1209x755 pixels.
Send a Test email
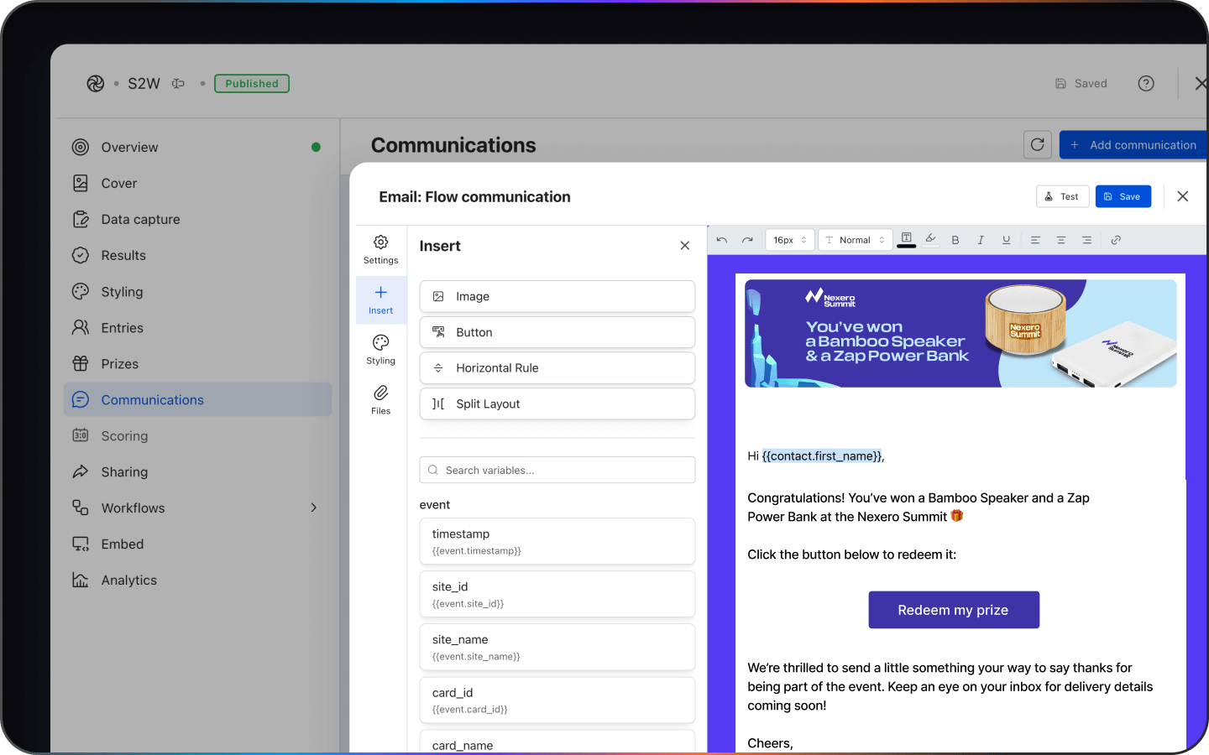(x=1062, y=196)
